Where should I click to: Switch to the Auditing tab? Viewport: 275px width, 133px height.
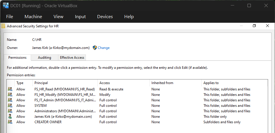[45, 58]
